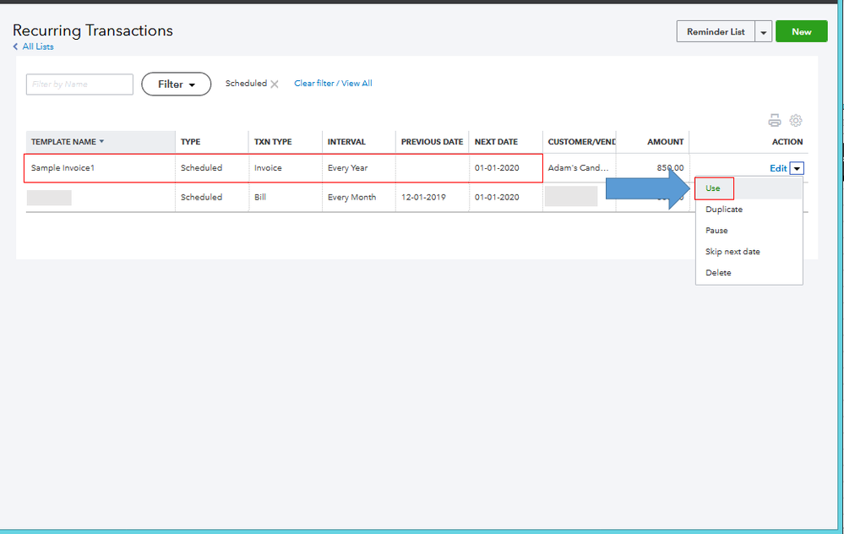Image resolution: width=844 pixels, height=534 pixels.
Task: Click the Previous Date column header
Action: pyautogui.click(x=432, y=142)
